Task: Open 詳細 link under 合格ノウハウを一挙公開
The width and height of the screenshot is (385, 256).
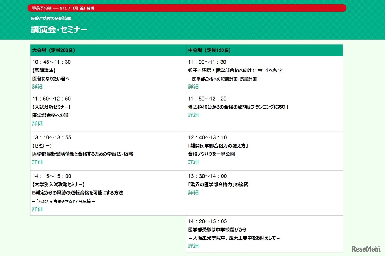Action: click(193, 162)
